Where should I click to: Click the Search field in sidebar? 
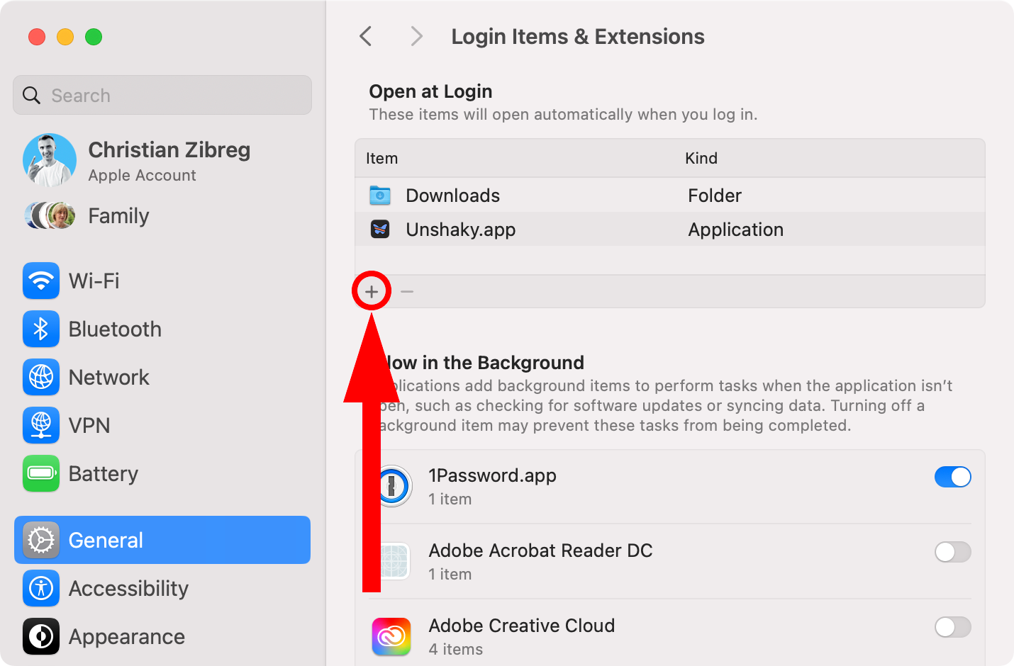point(162,95)
